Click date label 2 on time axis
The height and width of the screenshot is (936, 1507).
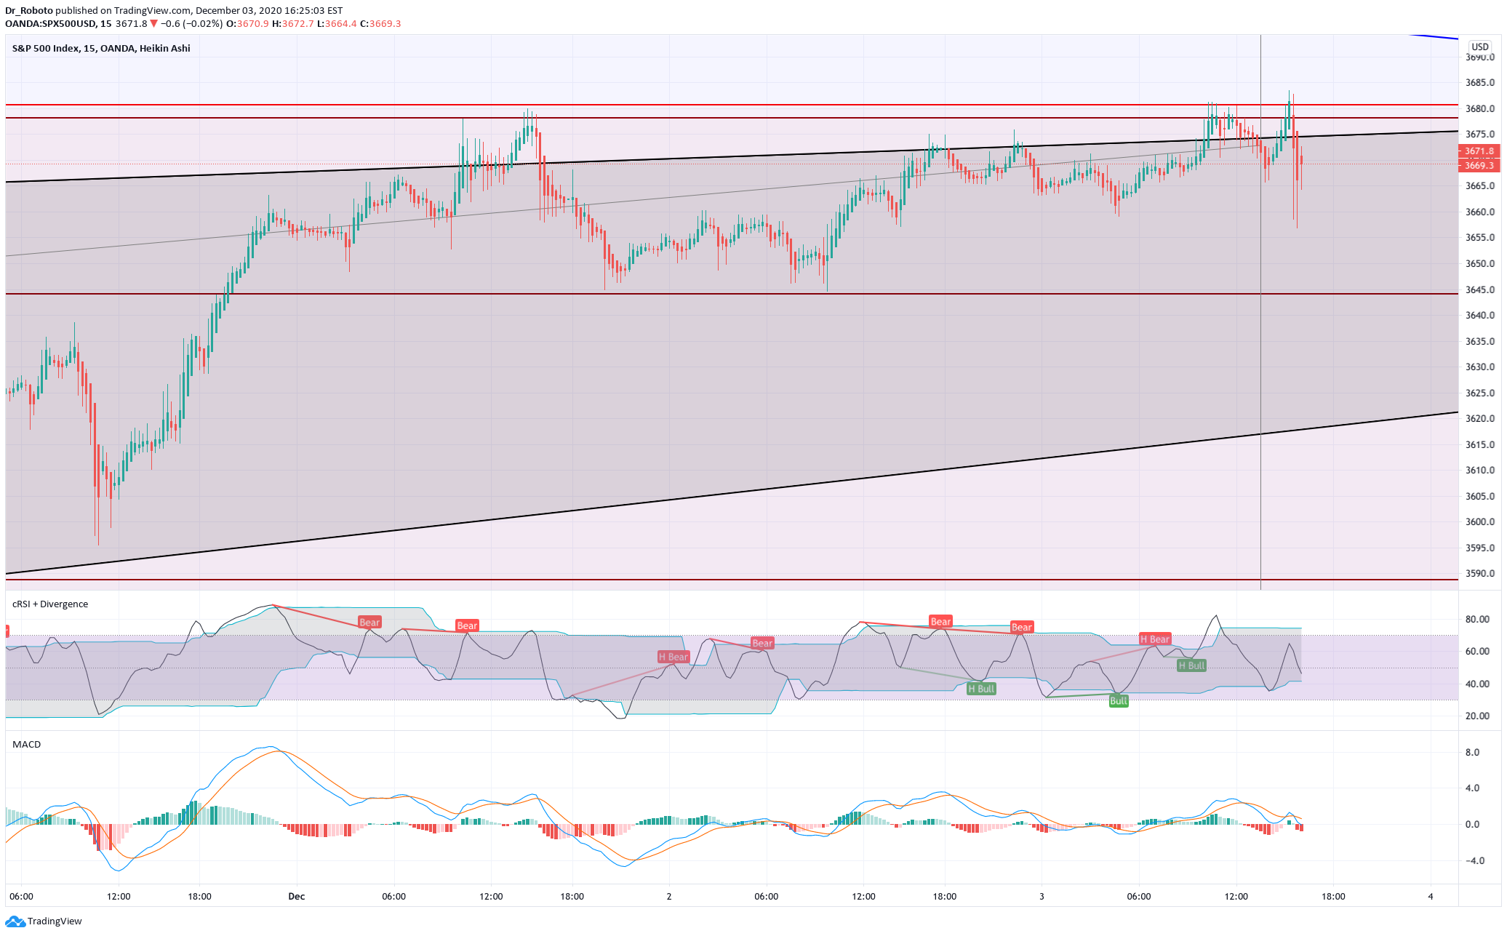click(669, 896)
